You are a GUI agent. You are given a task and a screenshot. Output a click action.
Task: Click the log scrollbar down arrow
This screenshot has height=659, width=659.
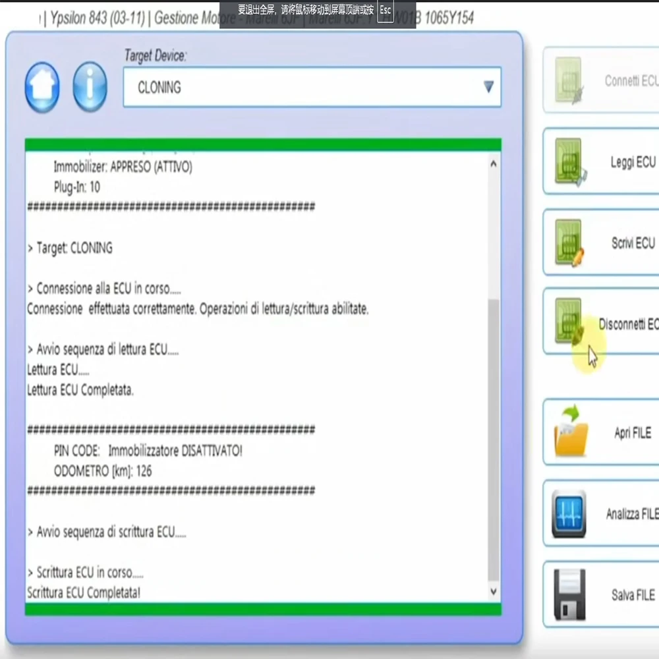494,592
